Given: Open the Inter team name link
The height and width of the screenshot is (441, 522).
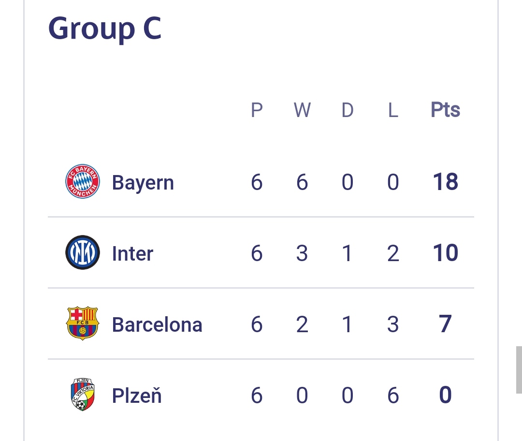Looking at the screenshot, I should tap(132, 253).
